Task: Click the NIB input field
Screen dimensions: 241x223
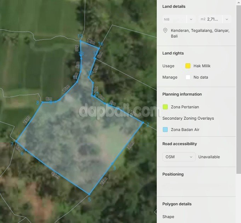Action: click(x=174, y=19)
